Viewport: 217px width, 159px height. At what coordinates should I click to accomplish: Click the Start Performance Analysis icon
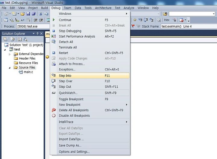(54, 36)
